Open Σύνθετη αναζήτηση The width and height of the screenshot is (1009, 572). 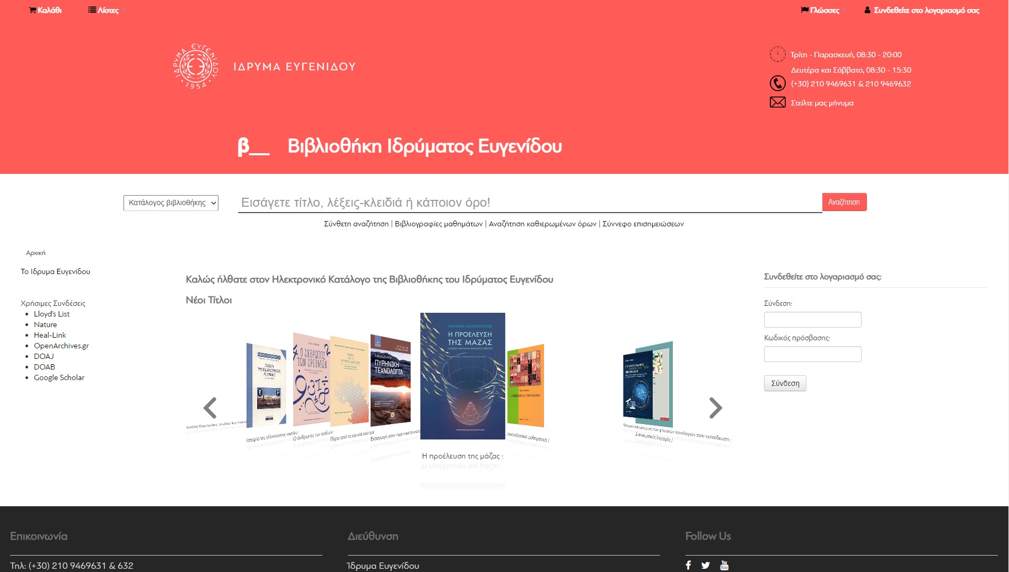(x=356, y=224)
